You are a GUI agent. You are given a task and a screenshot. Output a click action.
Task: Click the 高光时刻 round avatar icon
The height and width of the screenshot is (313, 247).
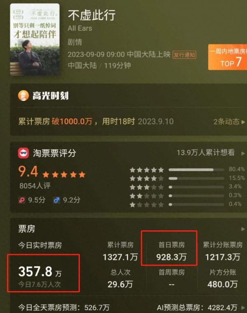(x=23, y=95)
